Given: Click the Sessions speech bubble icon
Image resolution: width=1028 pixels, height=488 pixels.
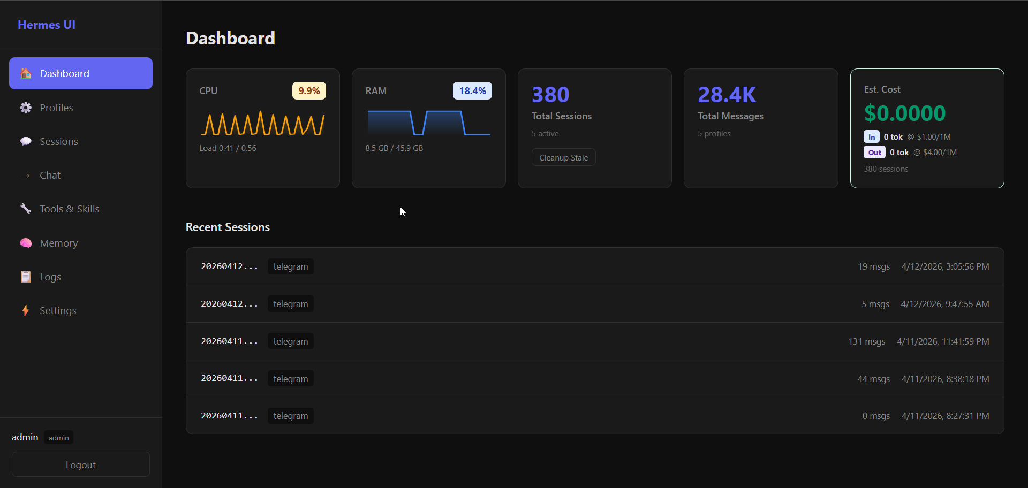Looking at the screenshot, I should click(x=26, y=141).
